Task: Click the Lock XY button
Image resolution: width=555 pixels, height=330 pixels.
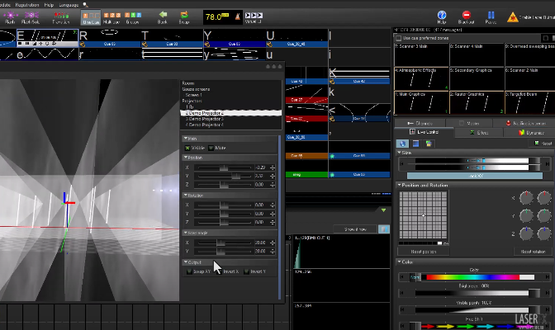Action: [475, 176]
